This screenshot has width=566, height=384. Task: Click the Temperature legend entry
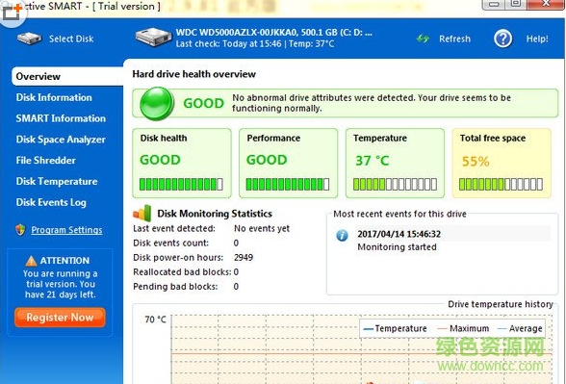[396, 328]
